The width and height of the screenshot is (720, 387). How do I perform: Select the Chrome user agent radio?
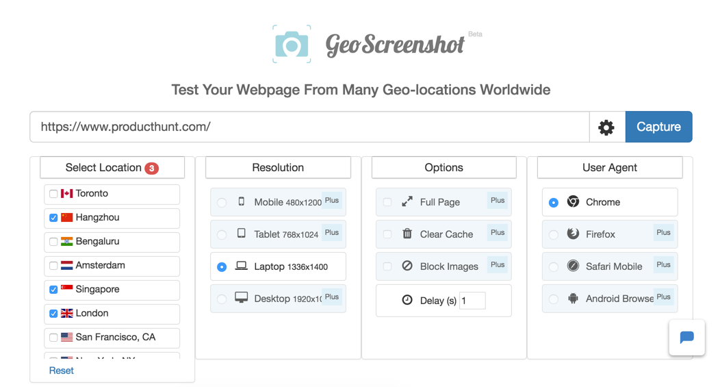553,203
